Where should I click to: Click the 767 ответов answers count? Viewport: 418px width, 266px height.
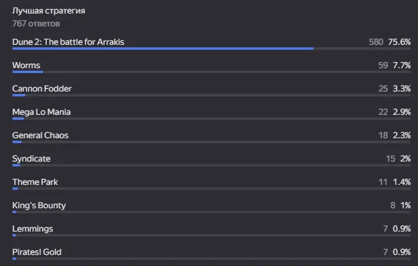[36, 24]
